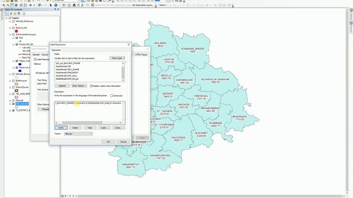Select StateMandal.FREQUENCY in fields list
The image size is (353, 198).
click(67, 73)
